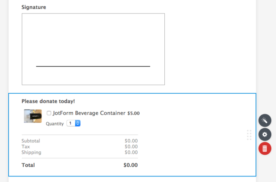Viewport: 276px width, 182px height.
Task: Open the payment wizard wand icon
Action: point(265,120)
